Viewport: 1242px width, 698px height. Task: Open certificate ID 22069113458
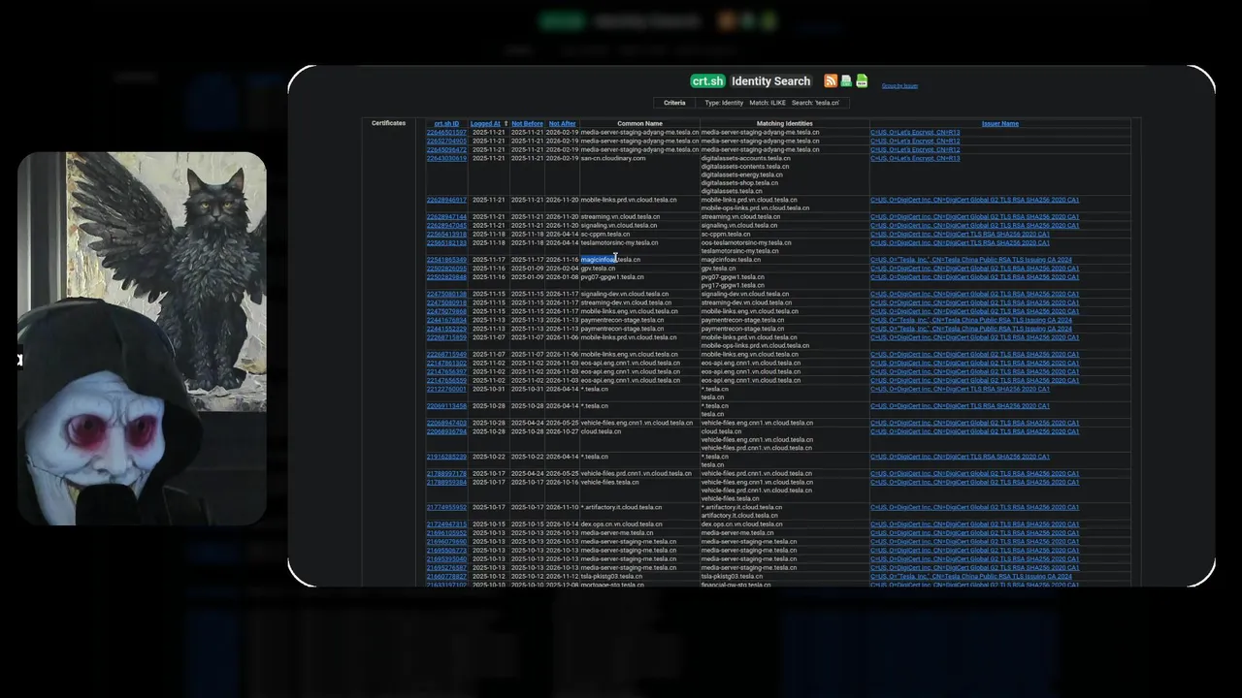(x=446, y=406)
